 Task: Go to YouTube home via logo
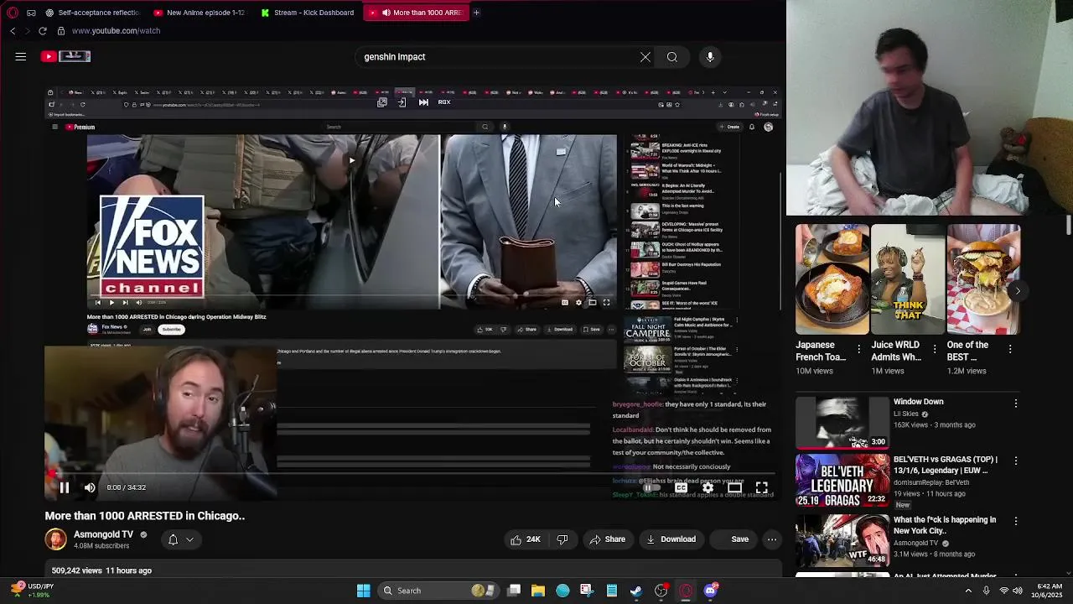65,56
